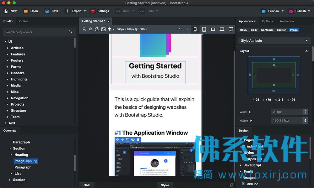Rotate the device orientation icon

[97, 29]
